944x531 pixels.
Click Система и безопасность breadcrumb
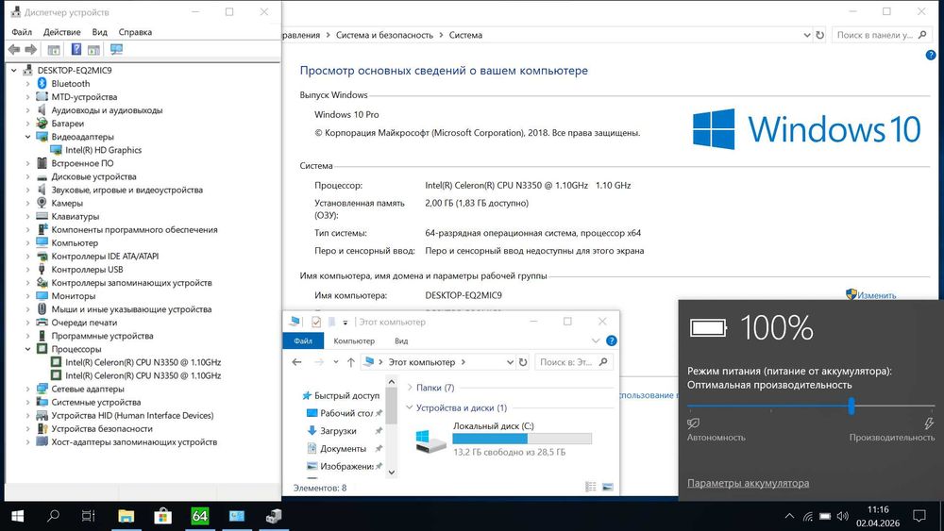(384, 35)
